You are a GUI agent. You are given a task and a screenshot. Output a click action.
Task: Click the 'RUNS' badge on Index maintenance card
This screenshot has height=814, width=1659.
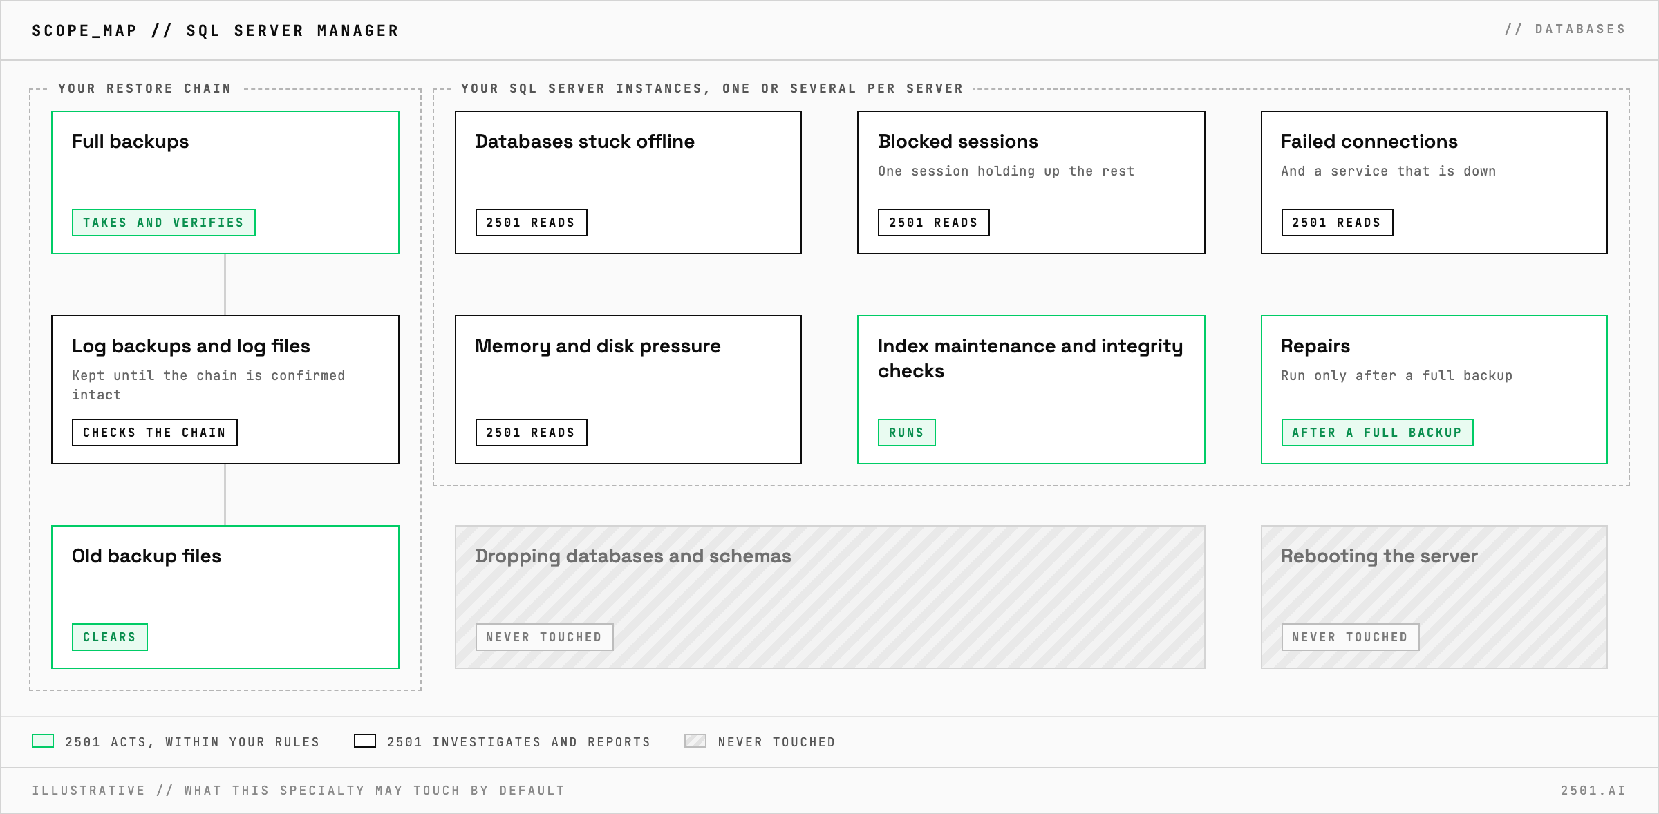tap(907, 433)
